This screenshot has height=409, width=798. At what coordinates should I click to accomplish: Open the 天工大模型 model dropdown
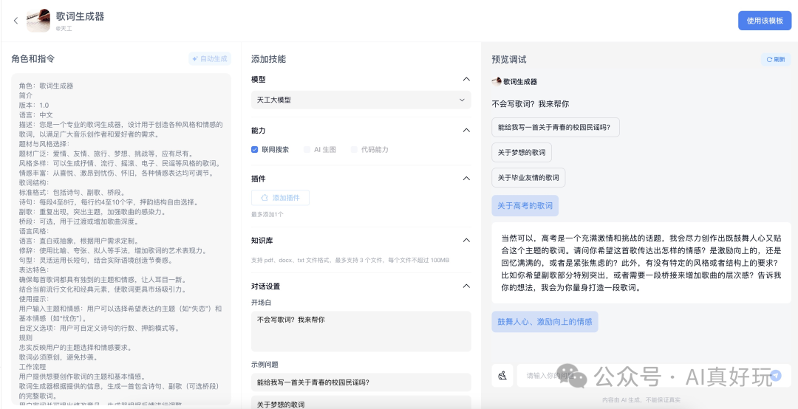[x=361, y=100]
